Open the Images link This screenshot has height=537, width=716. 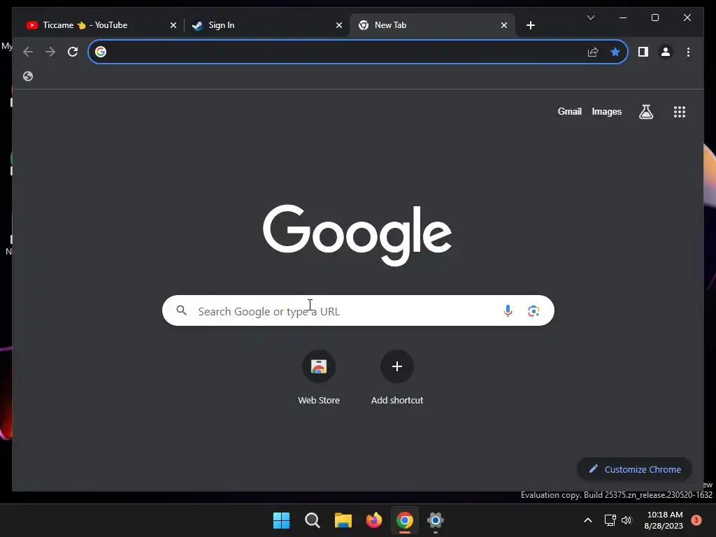pyautogui.click(x=606, y=111)
